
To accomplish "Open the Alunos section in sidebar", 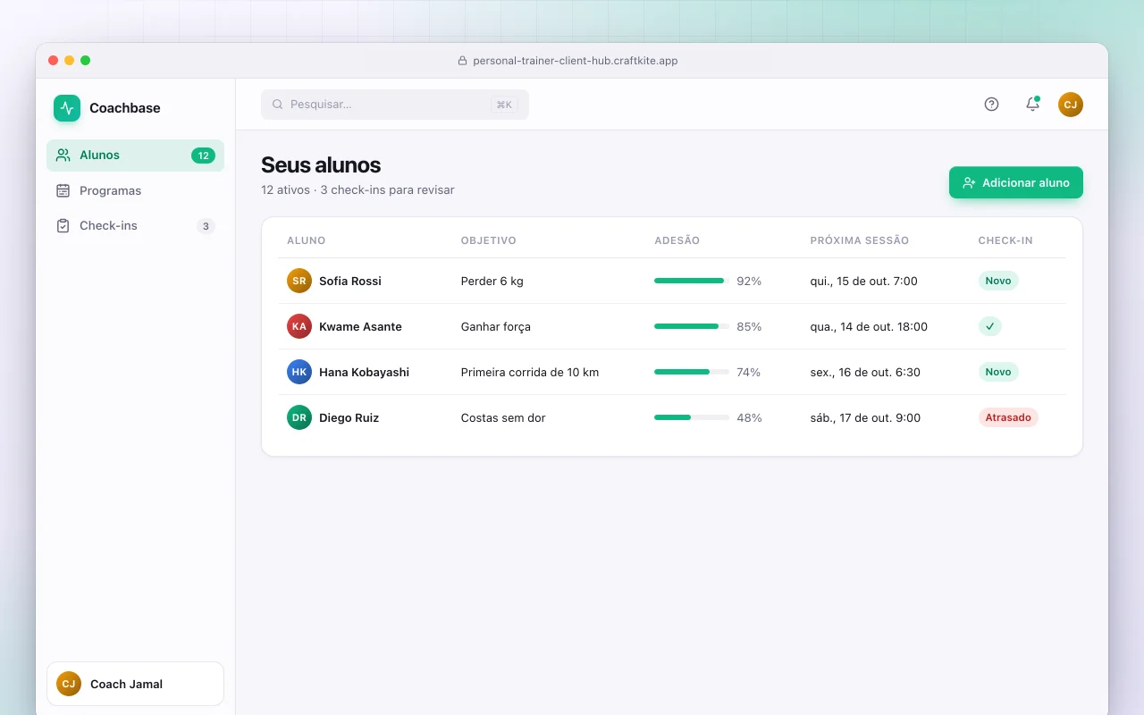I will click(135, 156).
